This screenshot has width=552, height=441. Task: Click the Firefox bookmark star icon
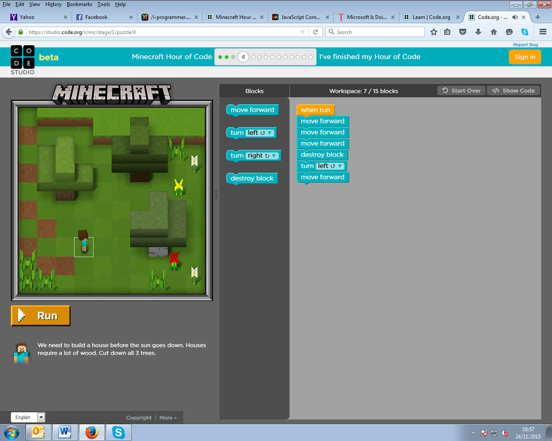(x=434, y=32)
